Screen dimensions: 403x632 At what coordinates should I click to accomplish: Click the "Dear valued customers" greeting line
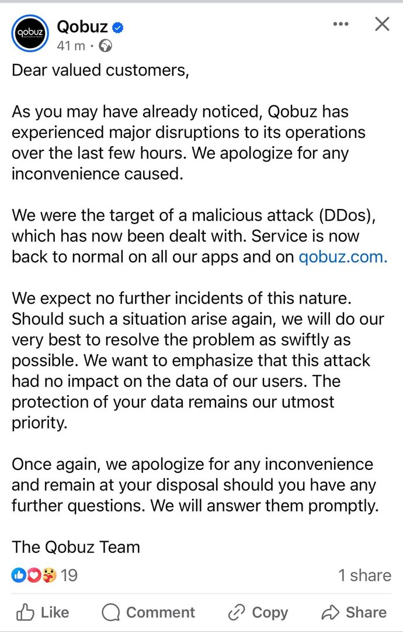point(98,70)
